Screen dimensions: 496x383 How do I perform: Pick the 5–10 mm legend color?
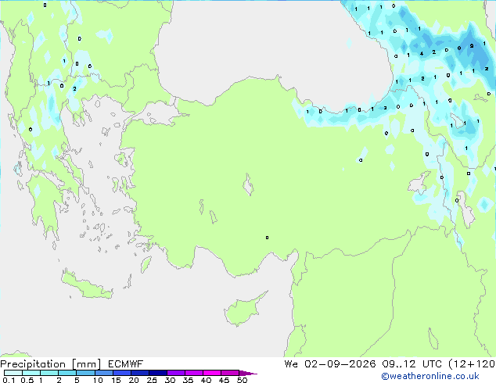pyautogui.click(x=85, y=373)
